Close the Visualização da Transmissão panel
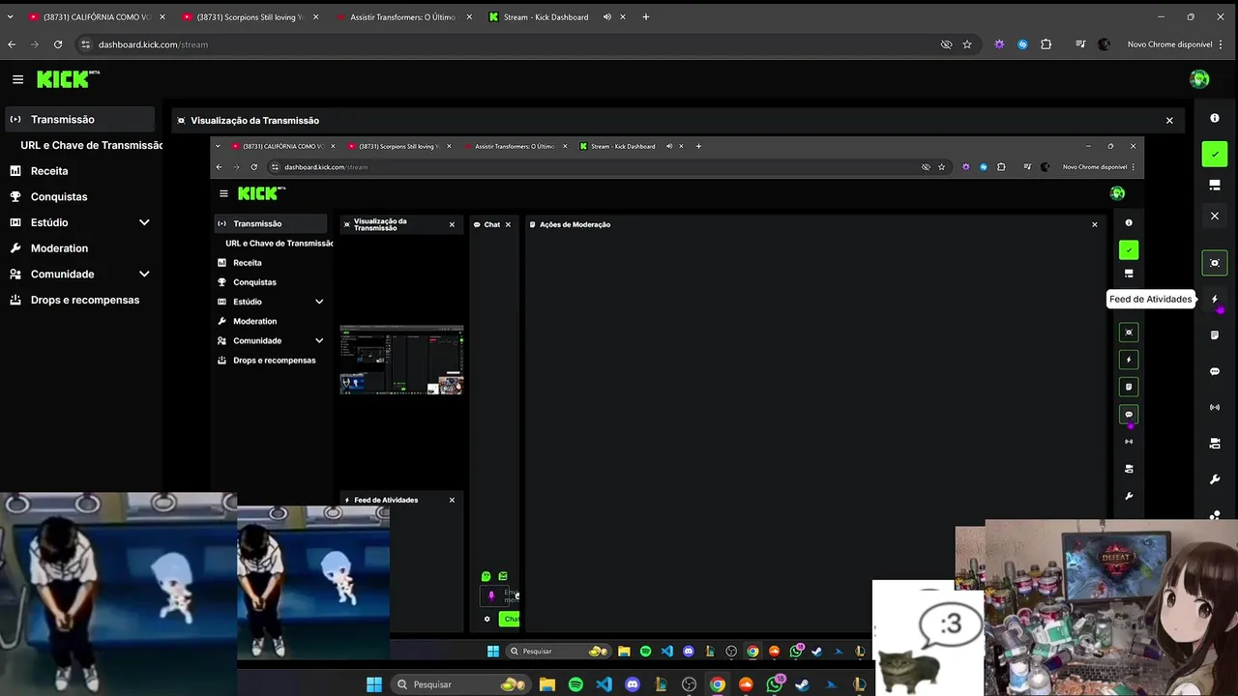1238x696 pixels. click(1169, 121)
